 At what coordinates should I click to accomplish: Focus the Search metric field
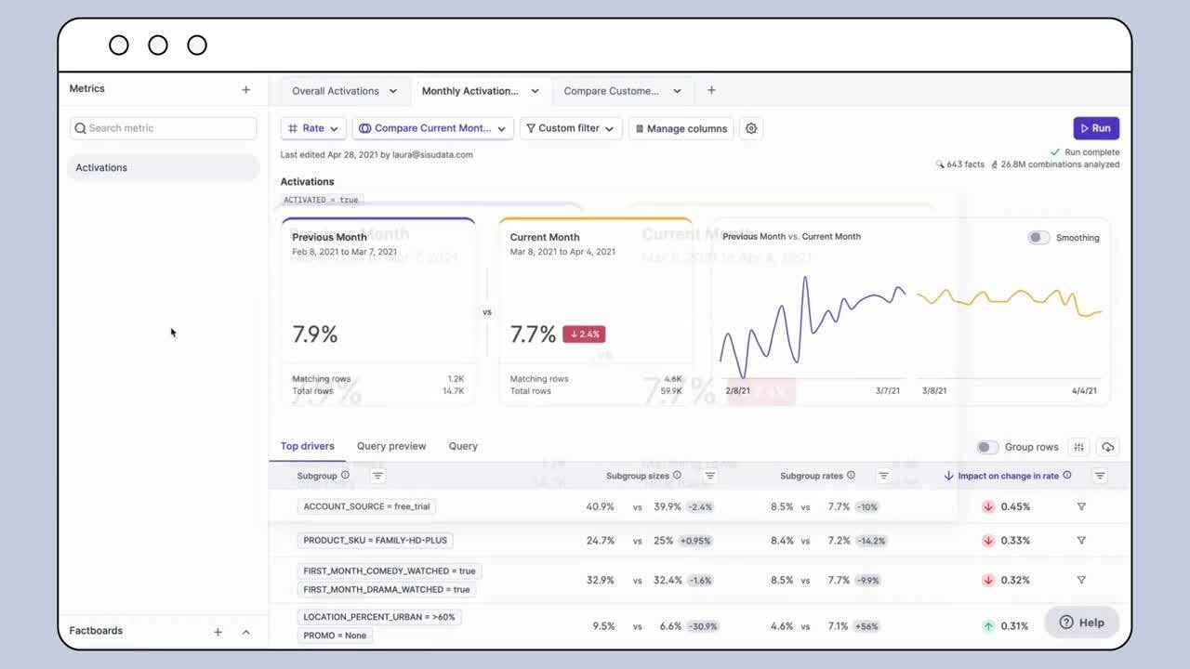pos(164,128)
